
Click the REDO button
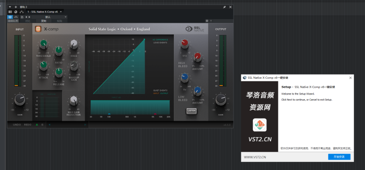27,125
